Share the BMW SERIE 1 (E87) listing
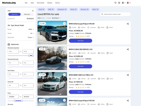Image resolution: width=141 pixels, height=106 pixels. (x=128, y=75)
